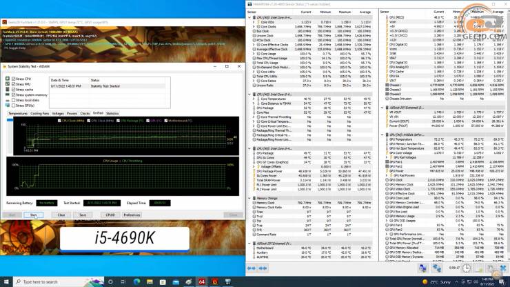
Task: Select Stability Test Started log row
Action: pos(108,86)
